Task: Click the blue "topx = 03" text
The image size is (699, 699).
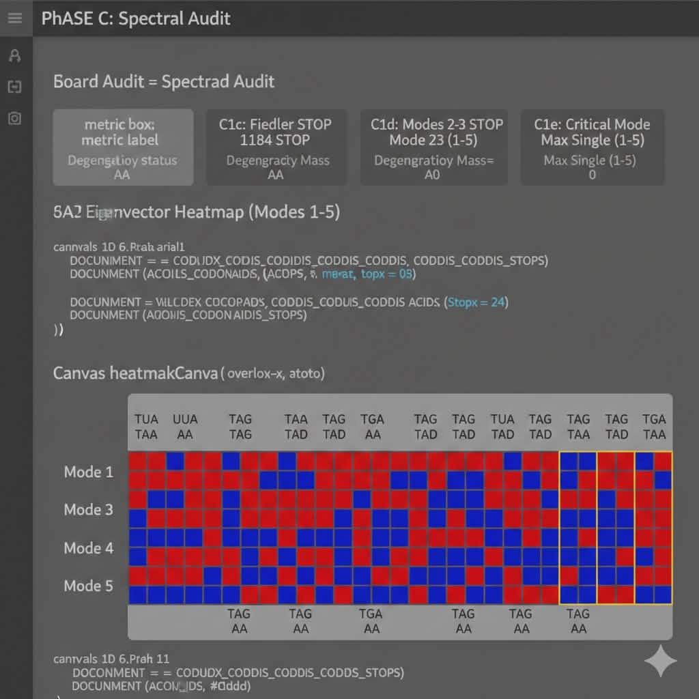Action: click(388, 274)
